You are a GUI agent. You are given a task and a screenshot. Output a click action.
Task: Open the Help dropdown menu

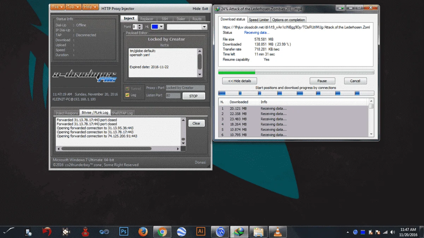coord(90,7)
